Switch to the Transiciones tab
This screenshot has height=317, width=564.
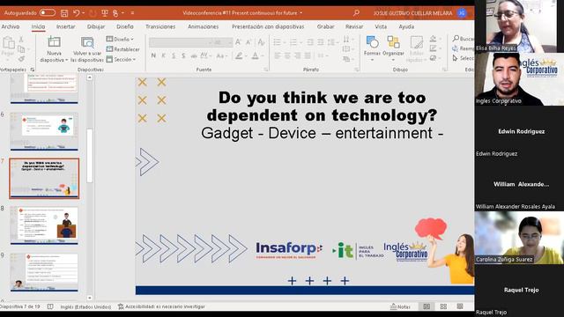click(x=160, y=26)
